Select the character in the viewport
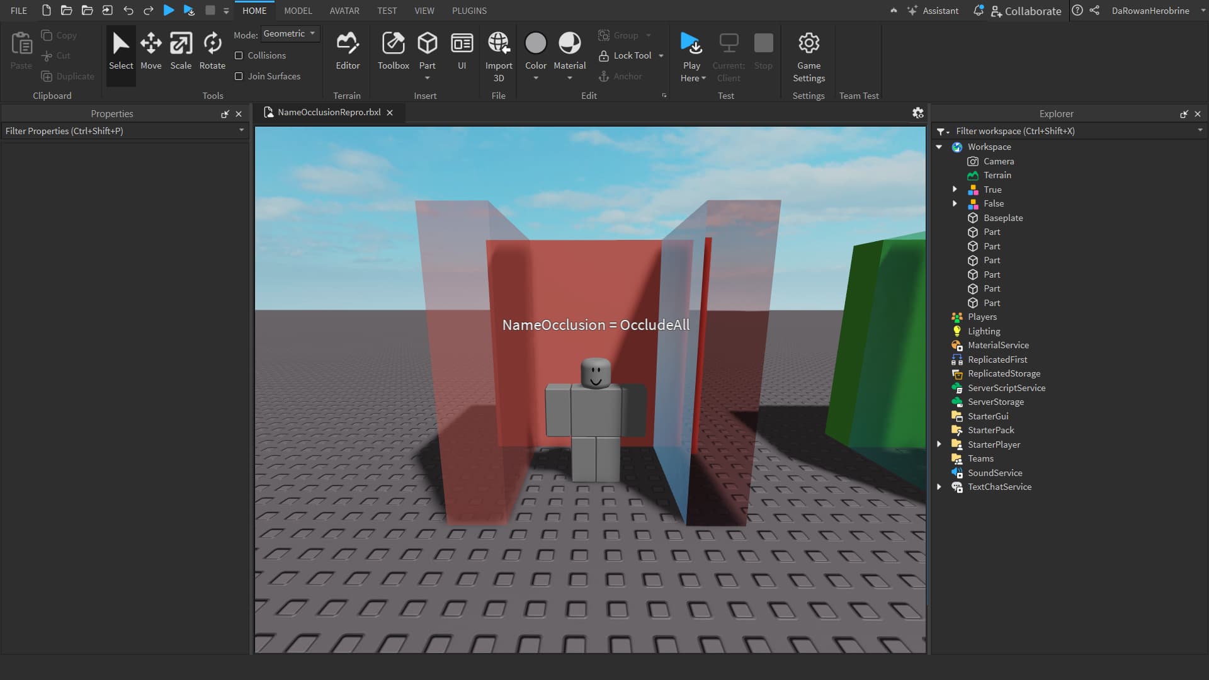The image size is (1209, 680). 595,419
